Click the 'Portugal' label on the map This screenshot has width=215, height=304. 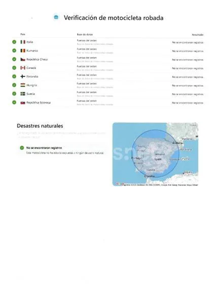(x=136, y=158)
